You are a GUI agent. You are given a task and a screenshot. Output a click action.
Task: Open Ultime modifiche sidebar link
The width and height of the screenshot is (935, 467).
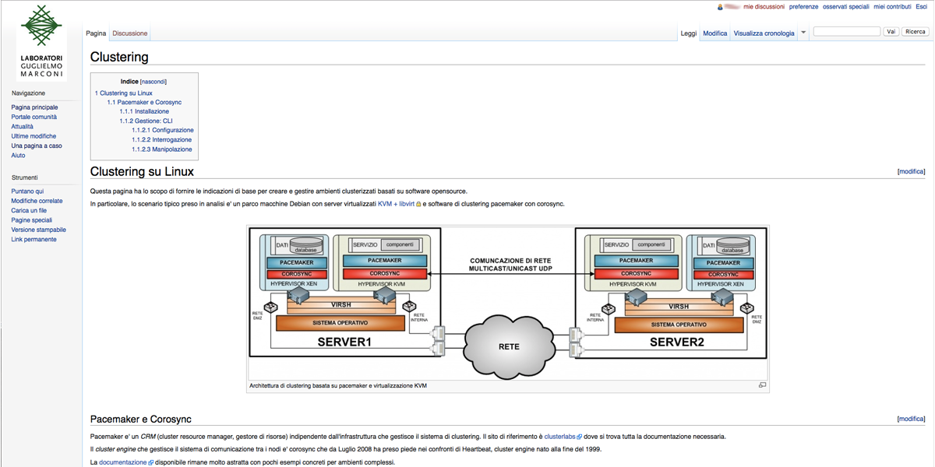tap(34, 136)
